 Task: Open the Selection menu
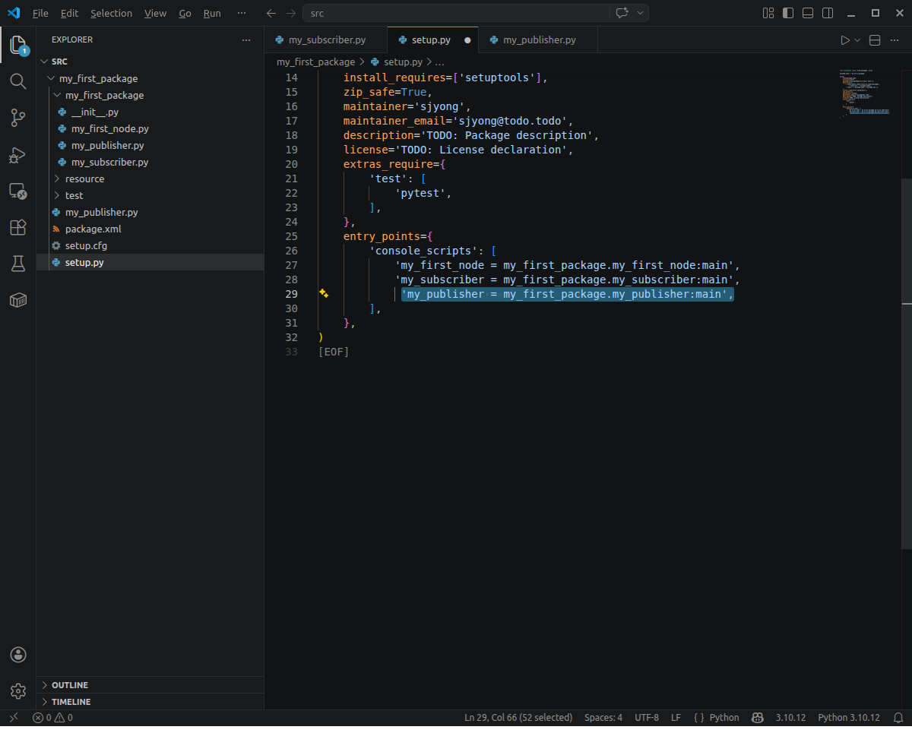pyautogui.click(x=111, y=13)
